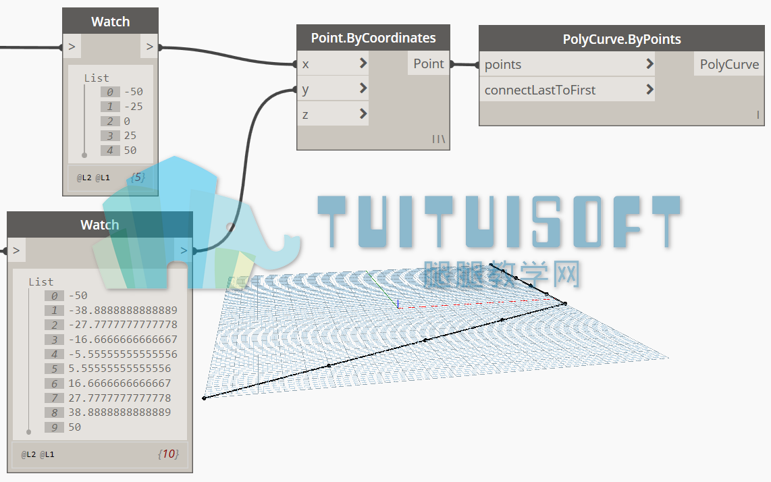Select the 0 value at index 2
The width and height of the screenshot is (771, 482).
point(127,121)
